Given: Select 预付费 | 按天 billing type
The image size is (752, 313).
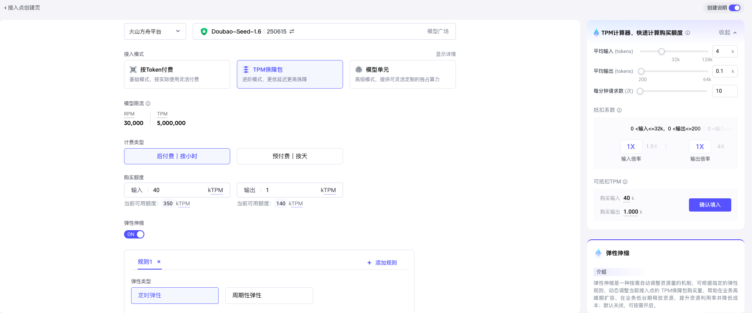Looking at the screenshot, I should [290, 156].
